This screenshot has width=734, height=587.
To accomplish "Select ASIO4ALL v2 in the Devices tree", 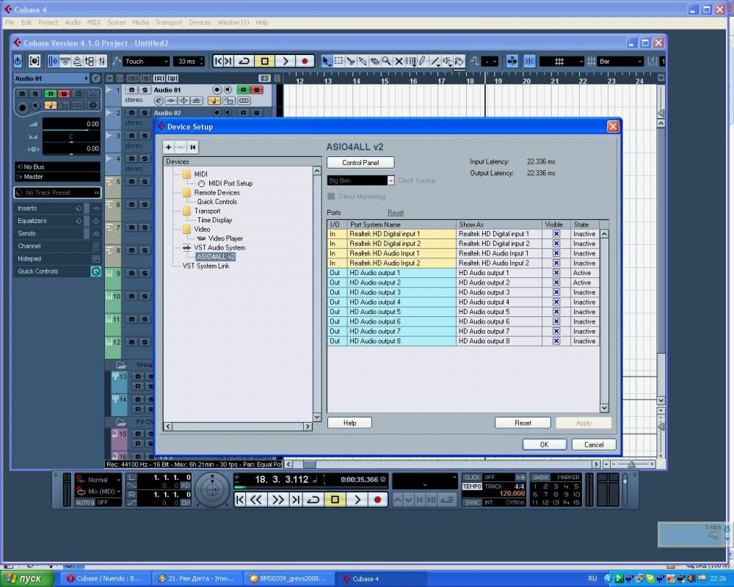I will tap(215, 257).
